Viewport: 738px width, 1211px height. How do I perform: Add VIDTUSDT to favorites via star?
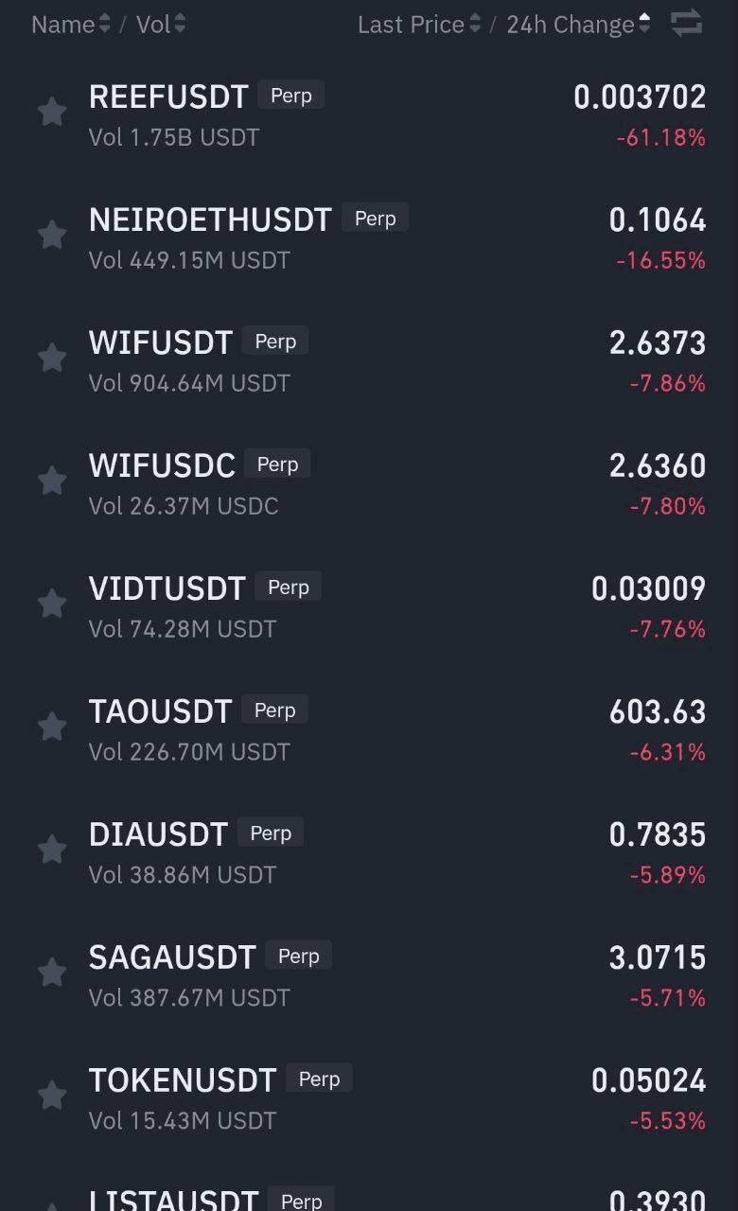click(52, 604)
